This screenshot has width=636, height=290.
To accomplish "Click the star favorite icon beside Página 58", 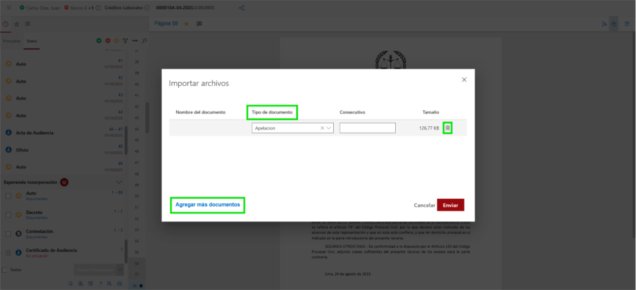I will coord(186,24).
